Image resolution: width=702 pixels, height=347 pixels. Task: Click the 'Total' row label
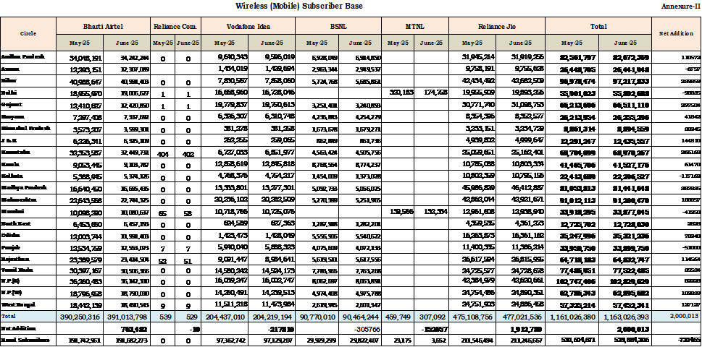pos(28,316)
